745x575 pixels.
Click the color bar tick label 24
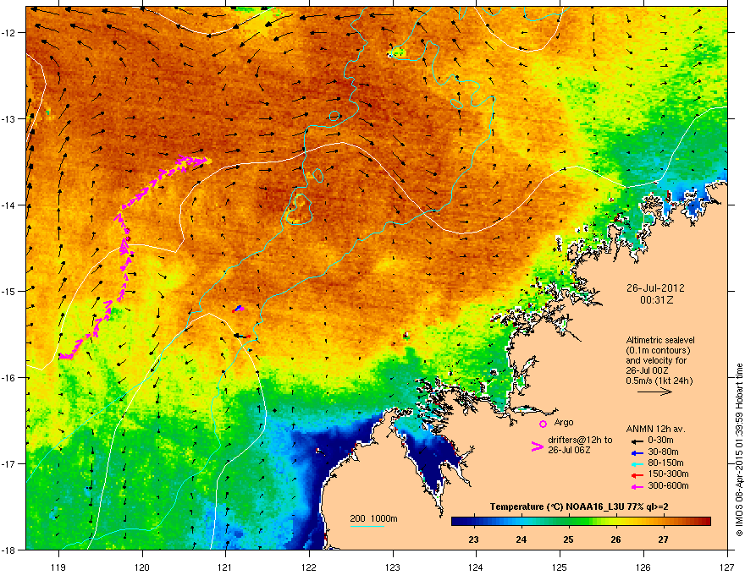coord(521,539)
